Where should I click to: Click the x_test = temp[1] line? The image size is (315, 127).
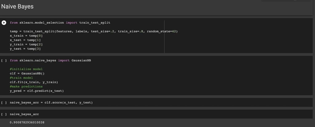click(25, 40)
